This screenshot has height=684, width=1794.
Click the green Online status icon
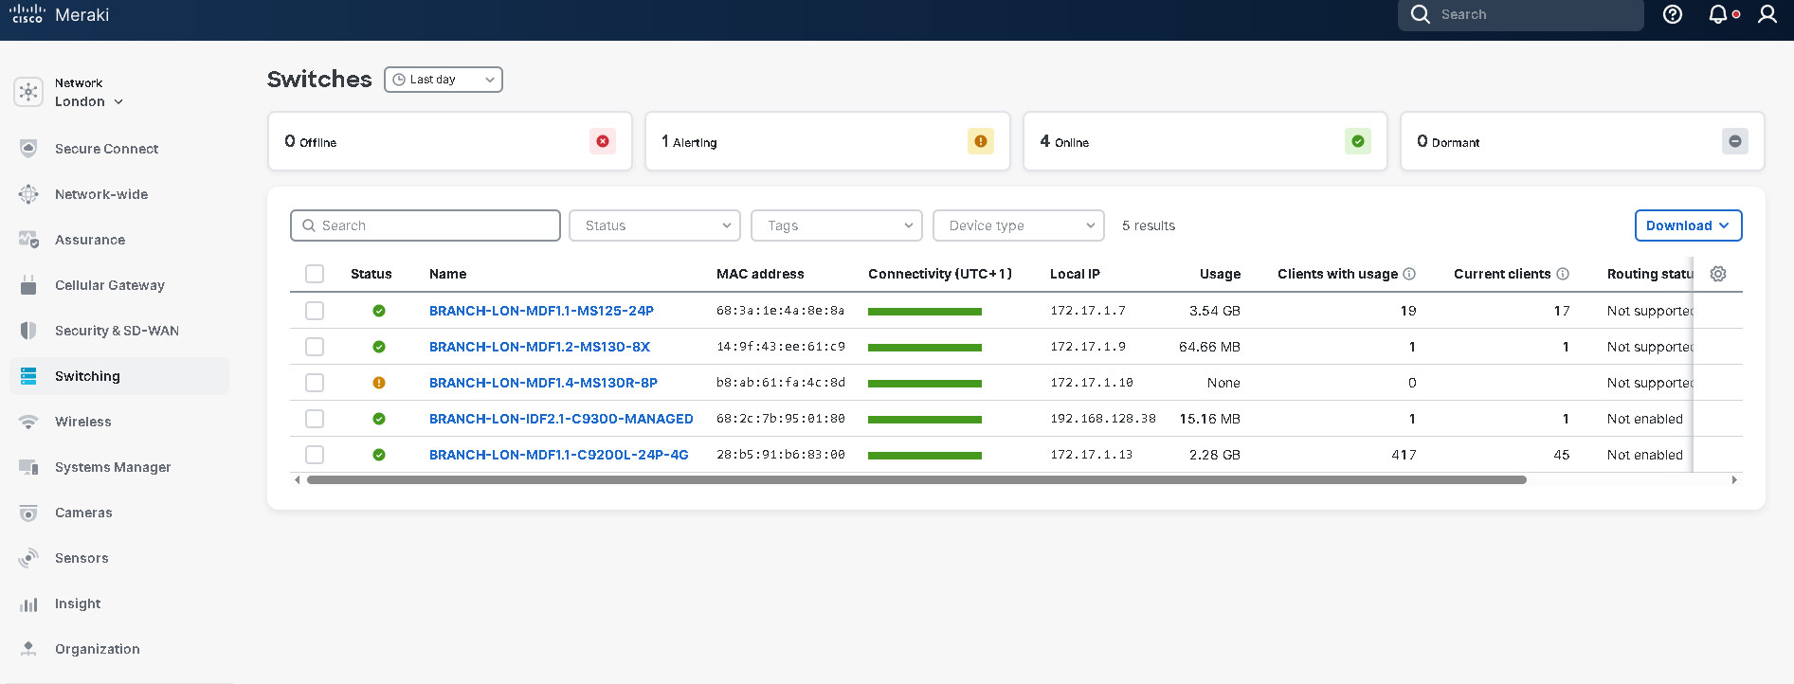tap(1358, 141)
